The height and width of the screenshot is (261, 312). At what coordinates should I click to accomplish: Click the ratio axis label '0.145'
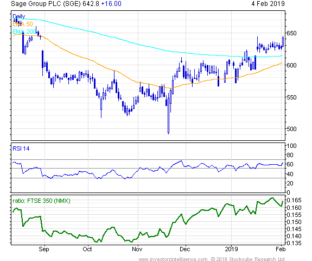(x=294, y=229)
